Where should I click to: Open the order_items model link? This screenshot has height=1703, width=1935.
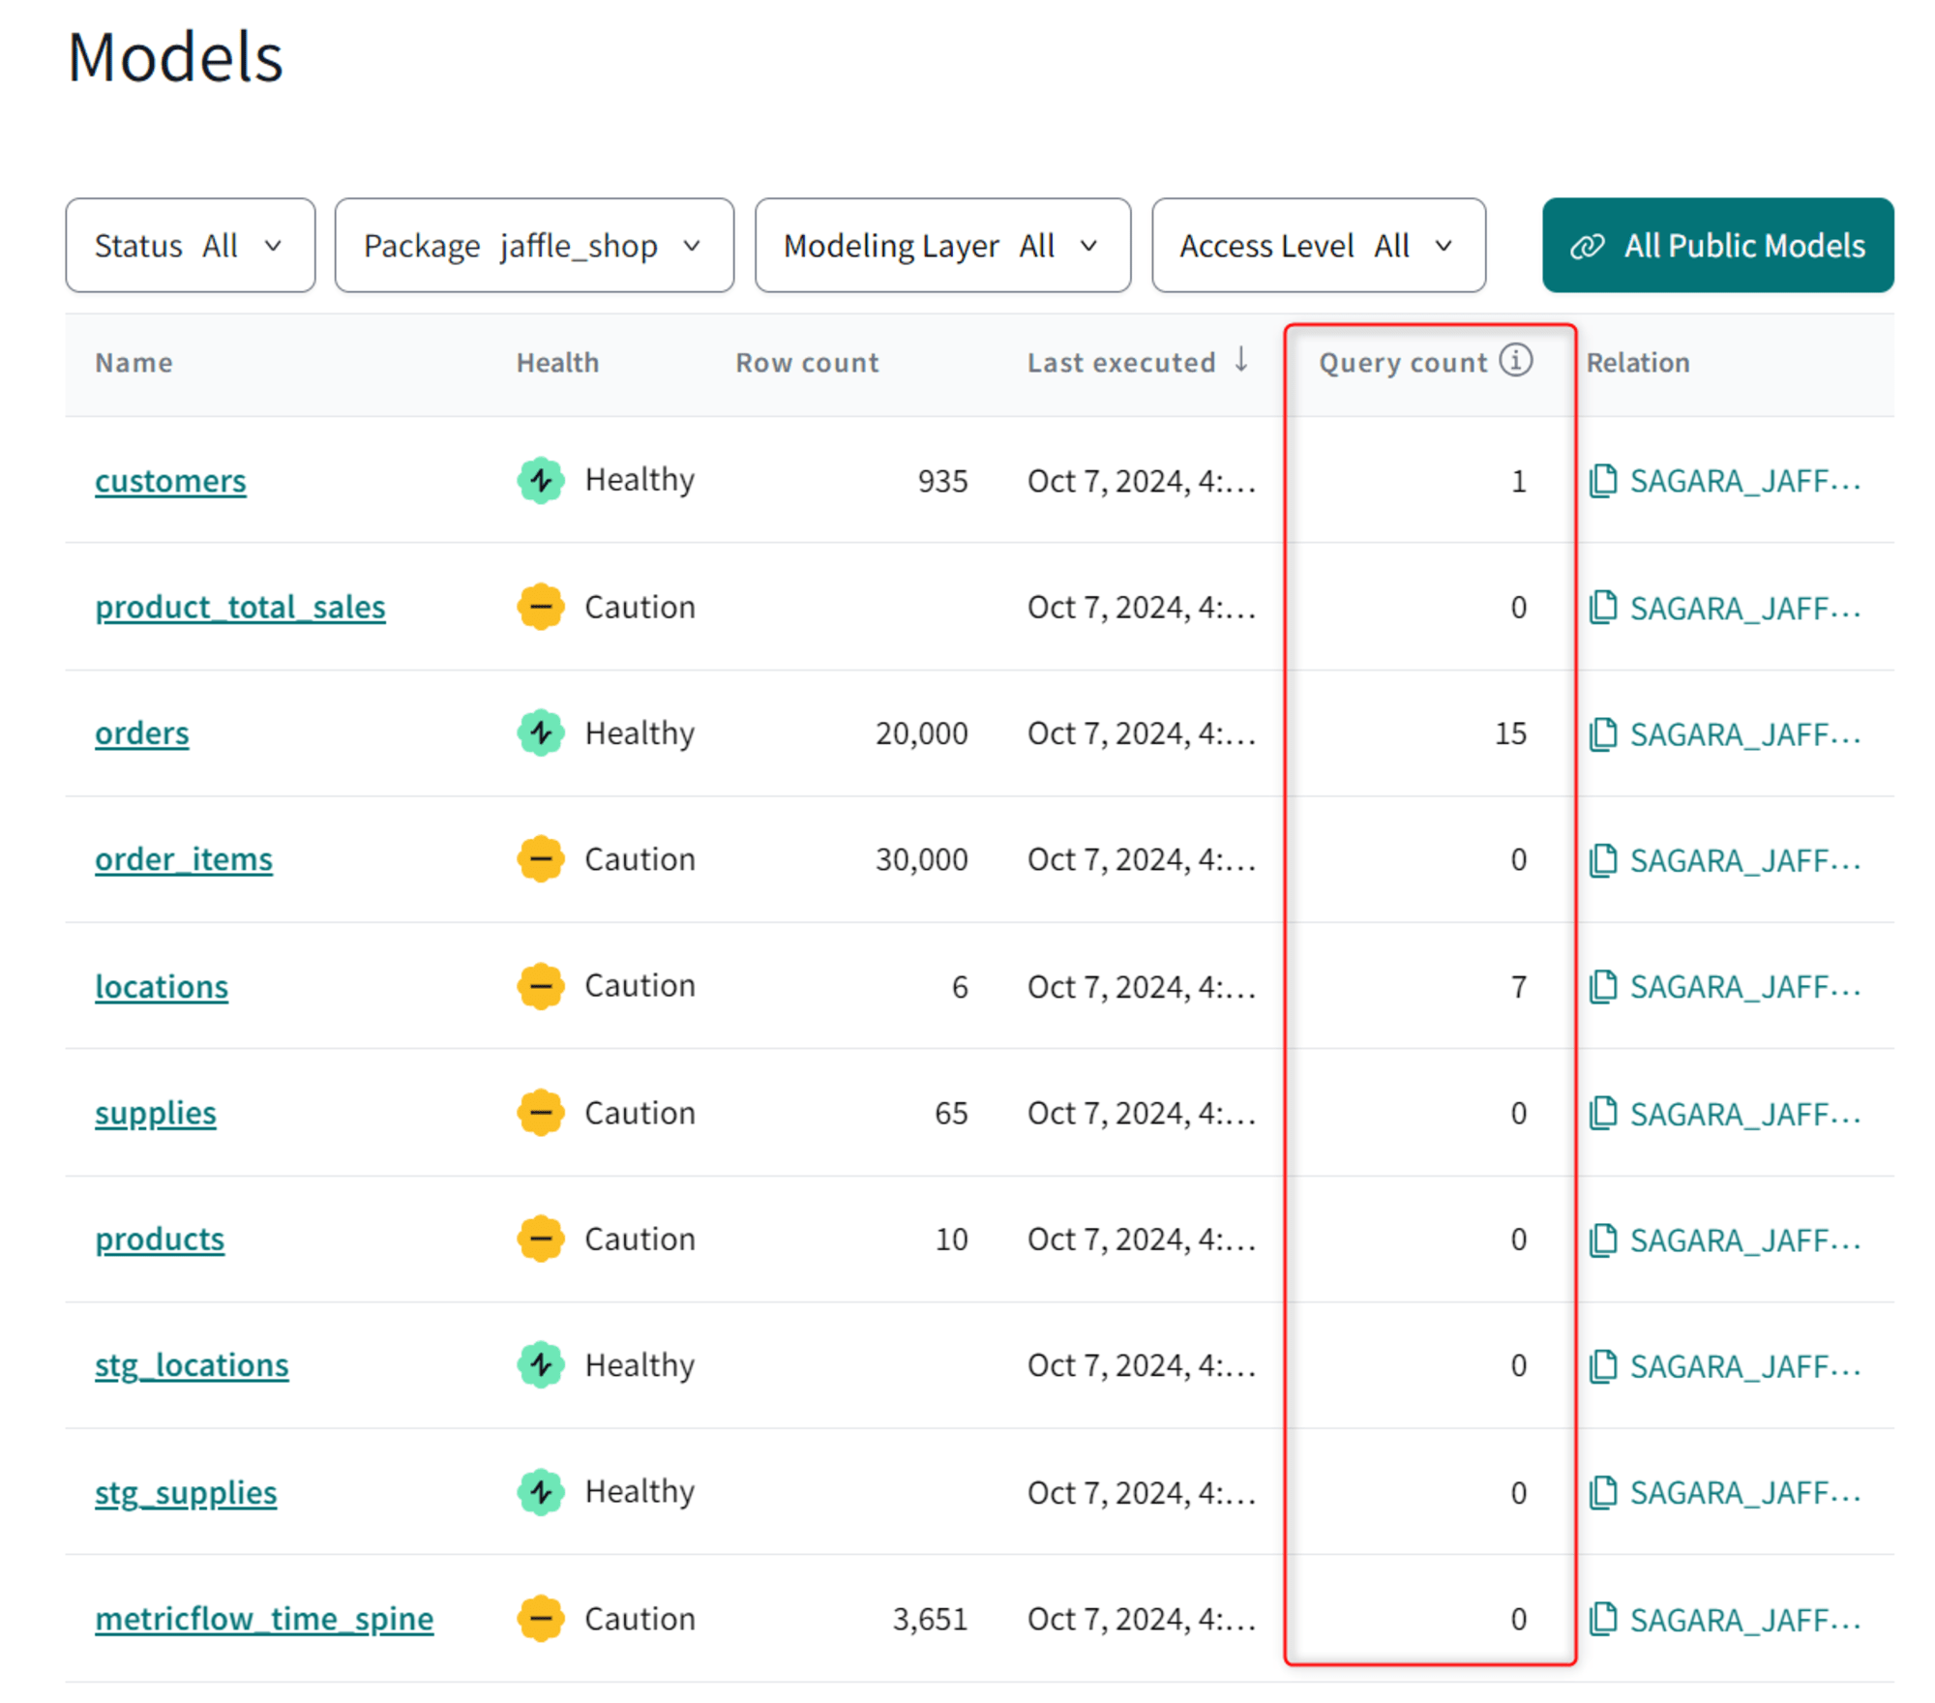point(184,860)
